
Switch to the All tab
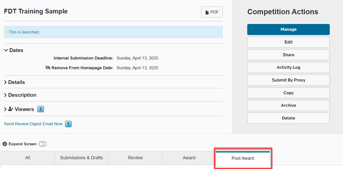point(28,158)
